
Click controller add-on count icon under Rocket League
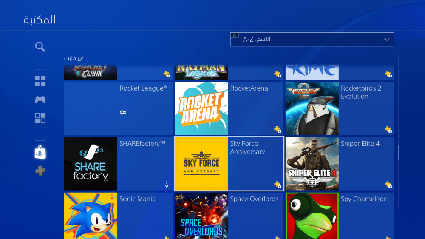pos(124,112)
